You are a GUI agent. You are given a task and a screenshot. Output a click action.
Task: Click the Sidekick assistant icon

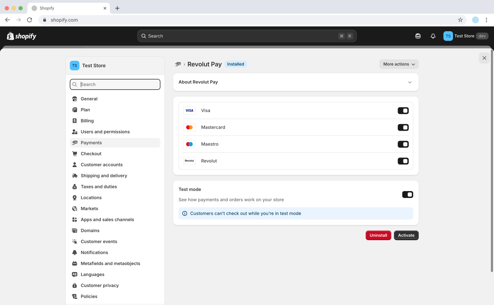[x=418, y=36]
